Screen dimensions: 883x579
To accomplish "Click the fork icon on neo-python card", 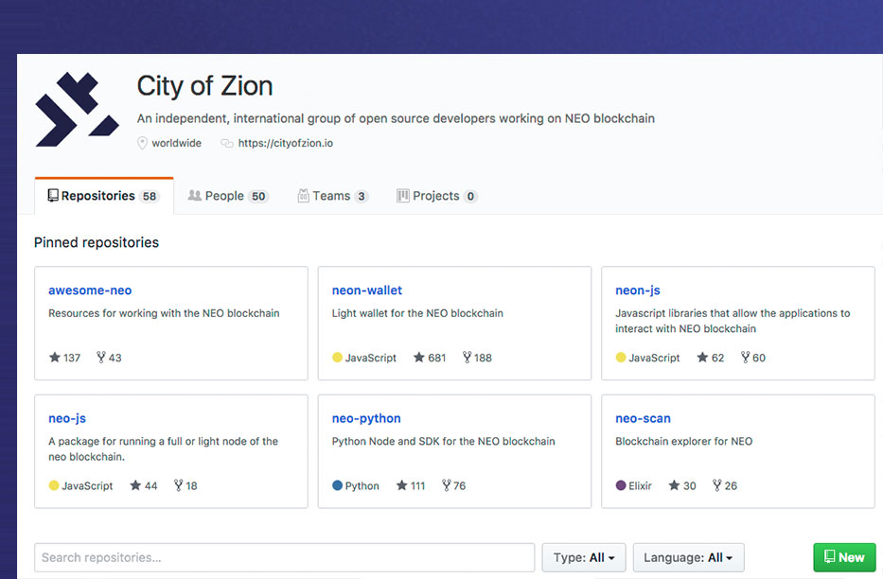I will click(x=446, y=485).
